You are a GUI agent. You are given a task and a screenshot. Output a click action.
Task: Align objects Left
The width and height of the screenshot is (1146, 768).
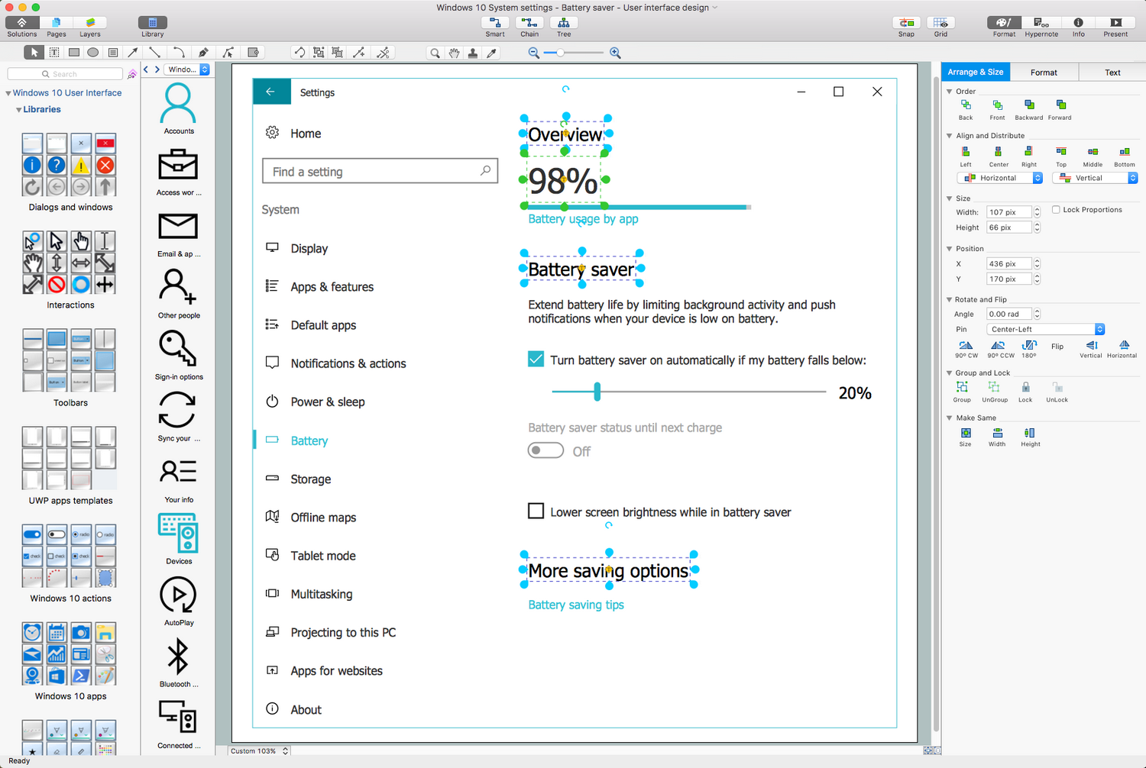(966, 157)
